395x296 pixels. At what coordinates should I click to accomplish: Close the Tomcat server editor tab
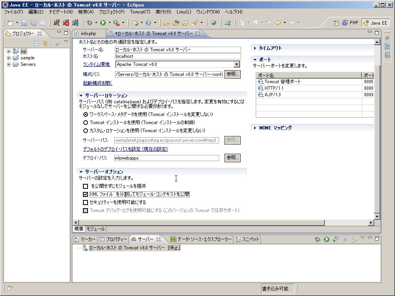point(198,34)
